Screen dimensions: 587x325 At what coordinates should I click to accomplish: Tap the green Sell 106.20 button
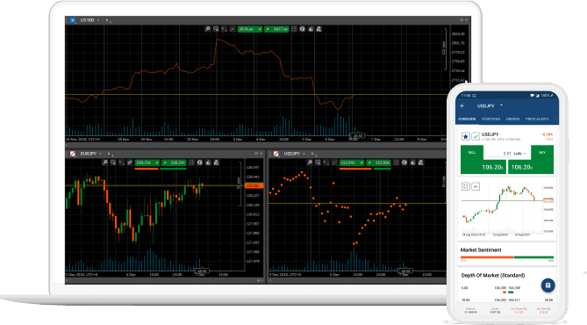pyautogui.click(x=483, y=160)
